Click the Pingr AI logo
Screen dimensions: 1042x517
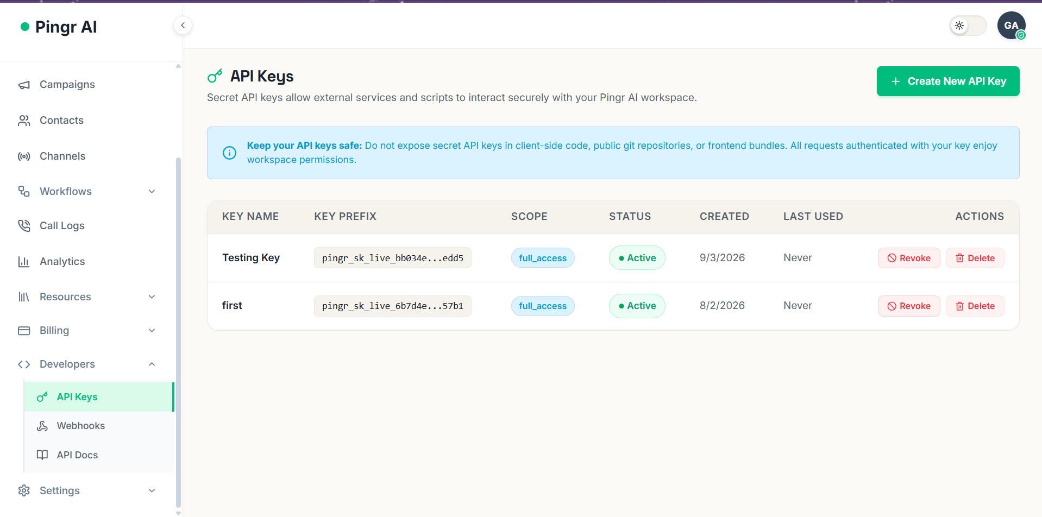[x=59, y=27]
